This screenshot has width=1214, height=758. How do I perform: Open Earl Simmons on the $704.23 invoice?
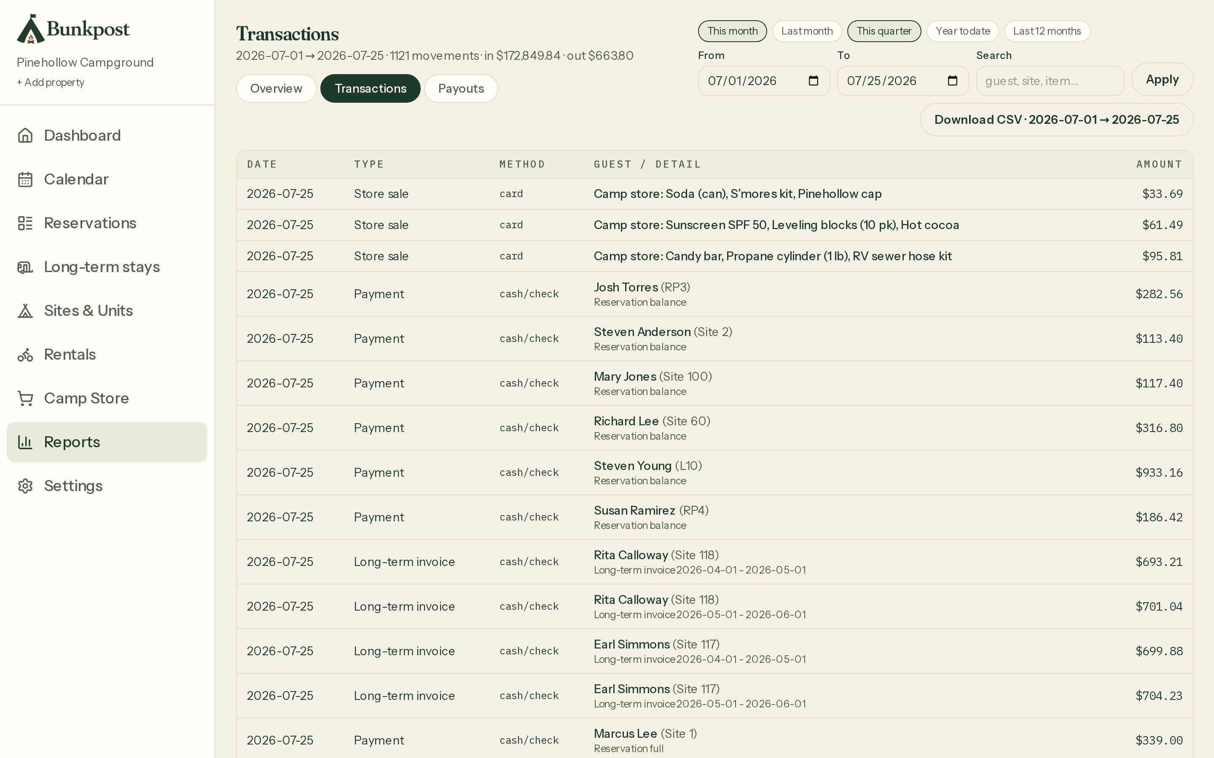point(631,689)
